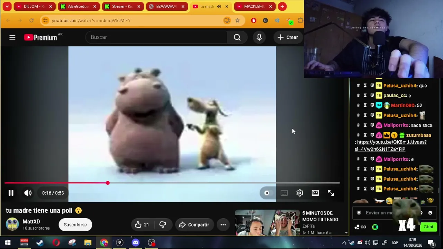View site information icon in address bar
This screenshot has width=443, height=249.
pos(45,20)
